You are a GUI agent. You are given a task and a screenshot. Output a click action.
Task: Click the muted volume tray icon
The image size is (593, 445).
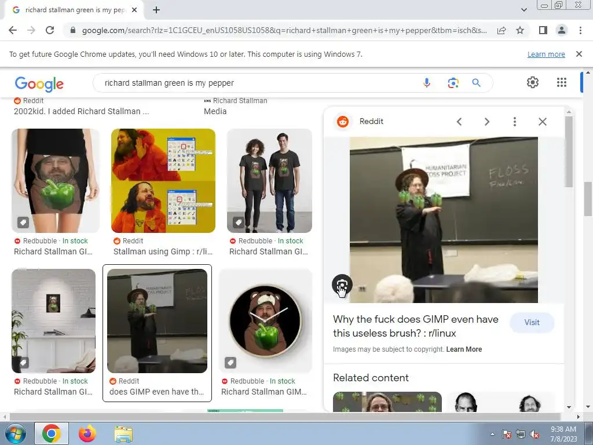coord(535,435)
